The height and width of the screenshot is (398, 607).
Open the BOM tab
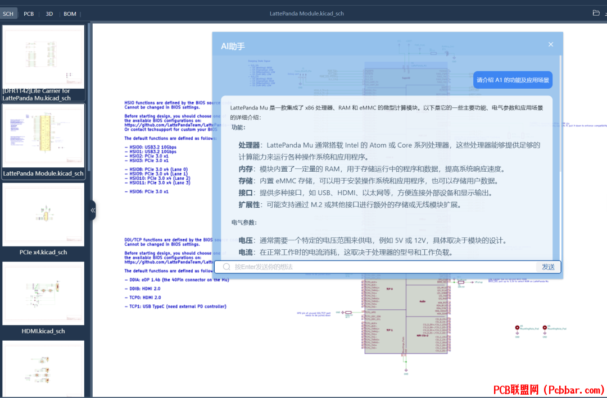(70, 13)
